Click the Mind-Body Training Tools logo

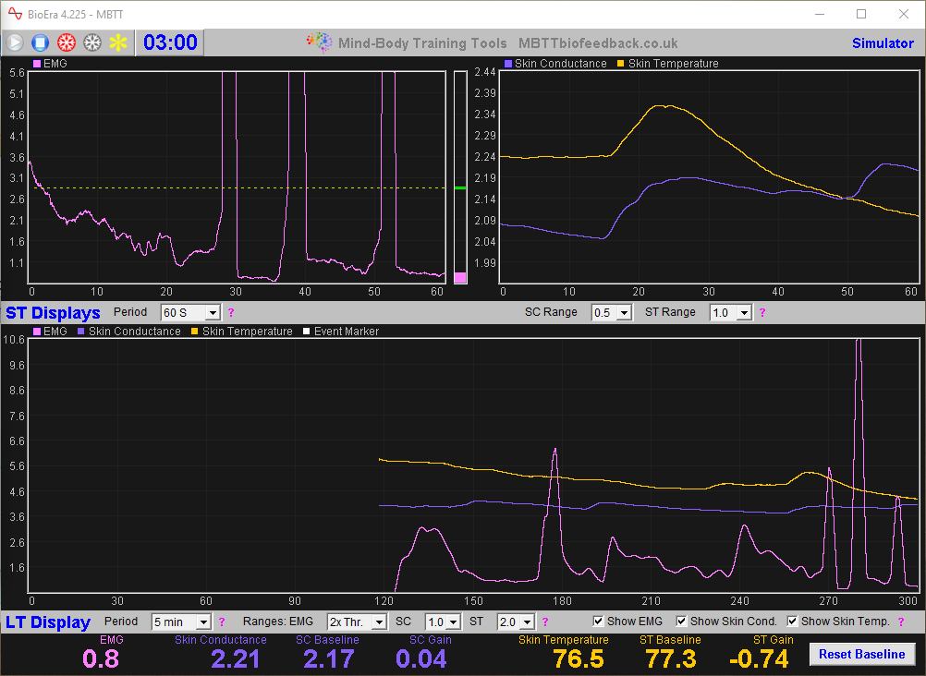(x=319, y=42)
